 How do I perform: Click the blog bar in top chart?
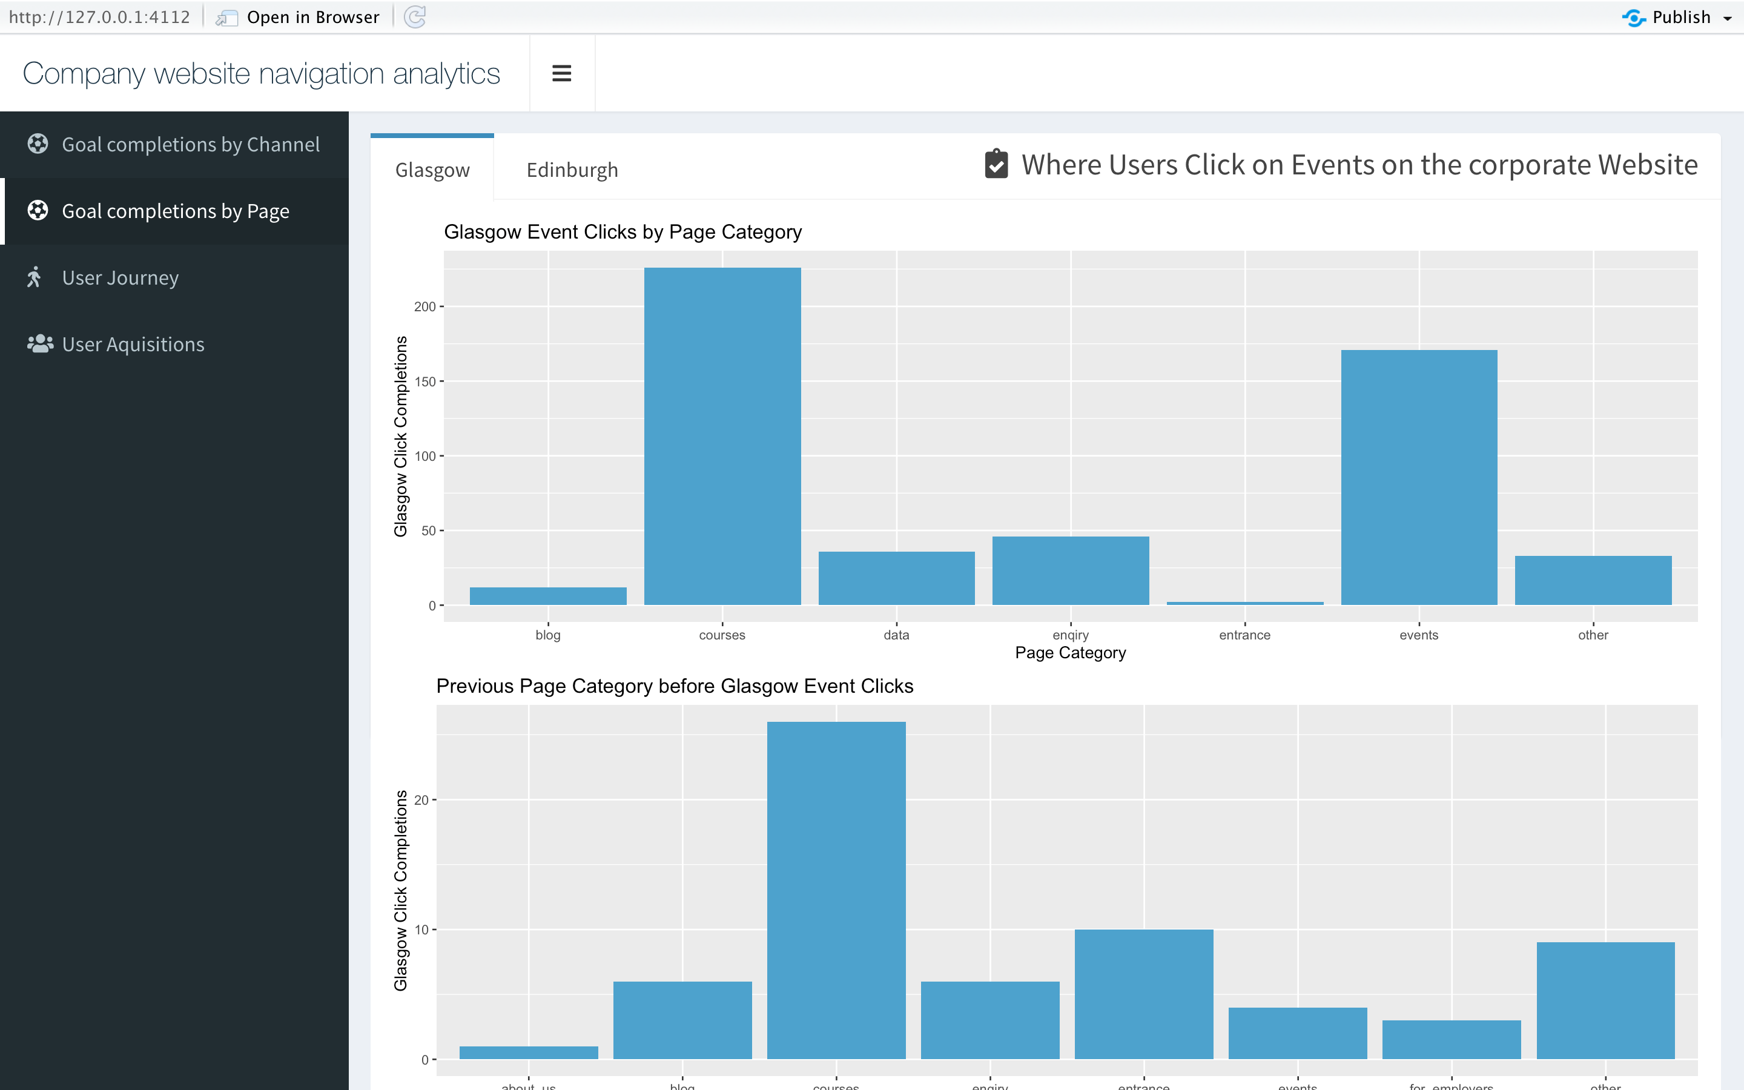coord(547,596)
